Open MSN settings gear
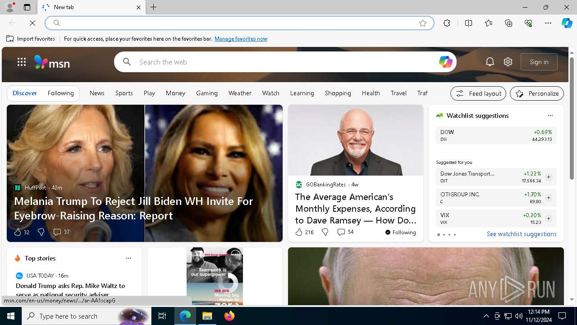The width and height of the screenshot is (577, 325). [x=508, y=62]
